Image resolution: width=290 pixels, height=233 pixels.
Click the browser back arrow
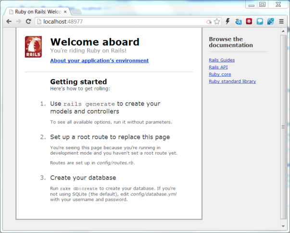[9, 22]
